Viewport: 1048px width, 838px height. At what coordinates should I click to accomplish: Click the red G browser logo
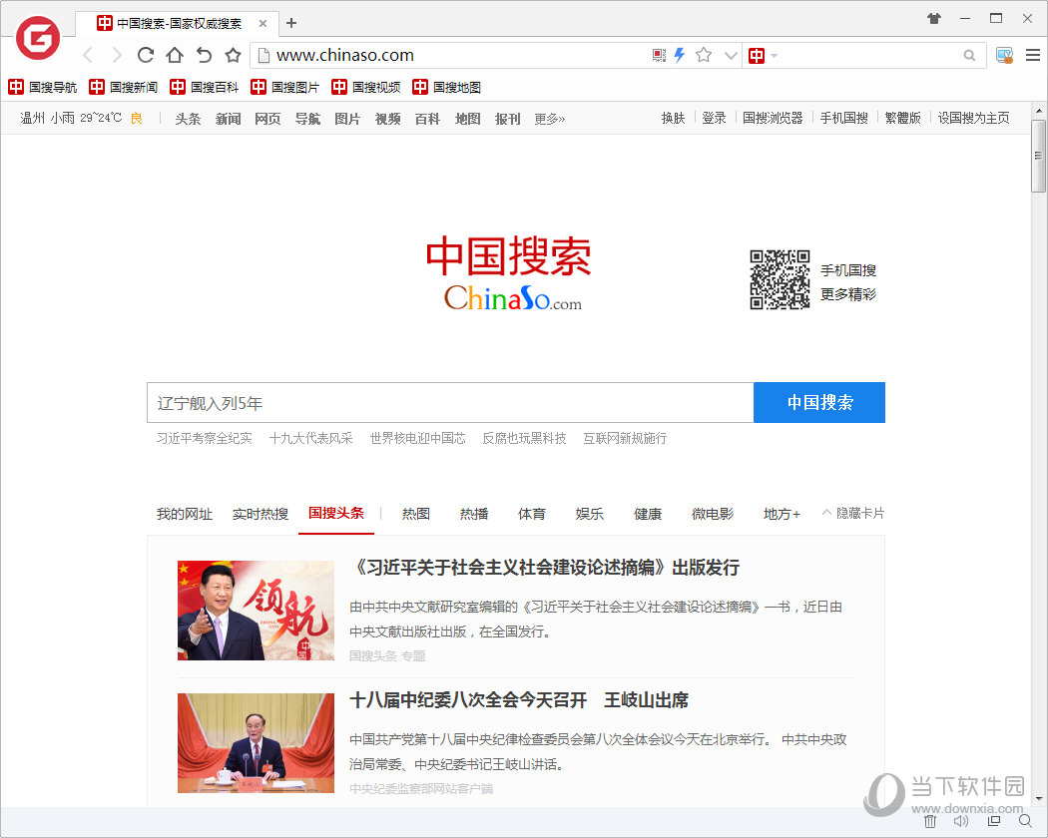(x=38, y=38)
